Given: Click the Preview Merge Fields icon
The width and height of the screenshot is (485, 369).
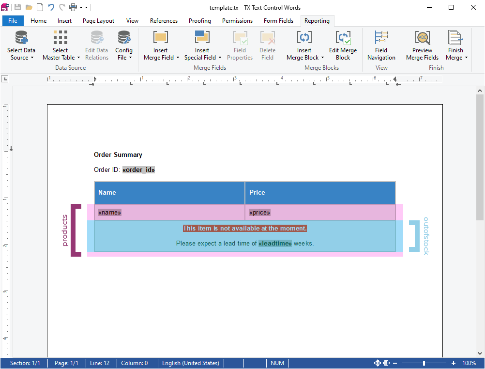Looking at the screenshot, I should 422,38.
